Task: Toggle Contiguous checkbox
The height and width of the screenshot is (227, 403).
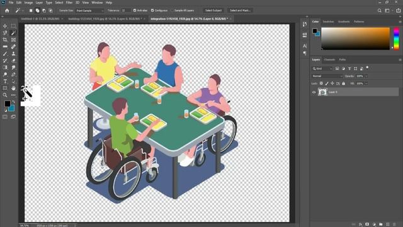Action: click(152, 10)
